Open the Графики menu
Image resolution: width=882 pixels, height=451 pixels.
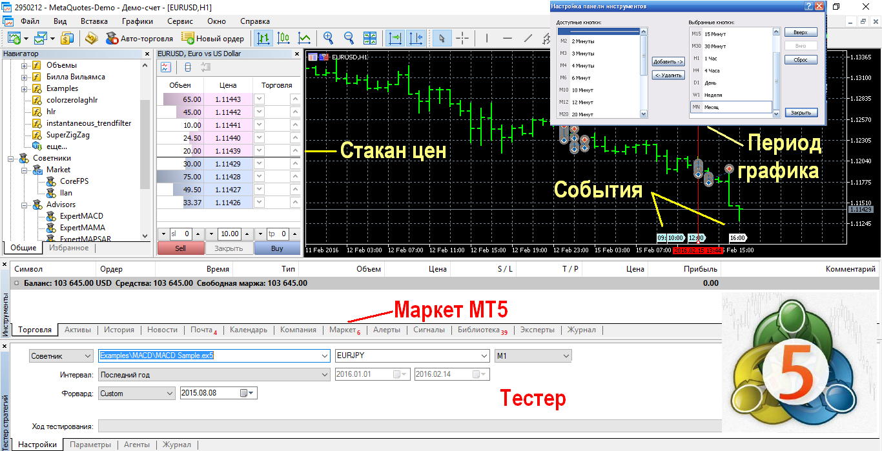pos(137,21)
